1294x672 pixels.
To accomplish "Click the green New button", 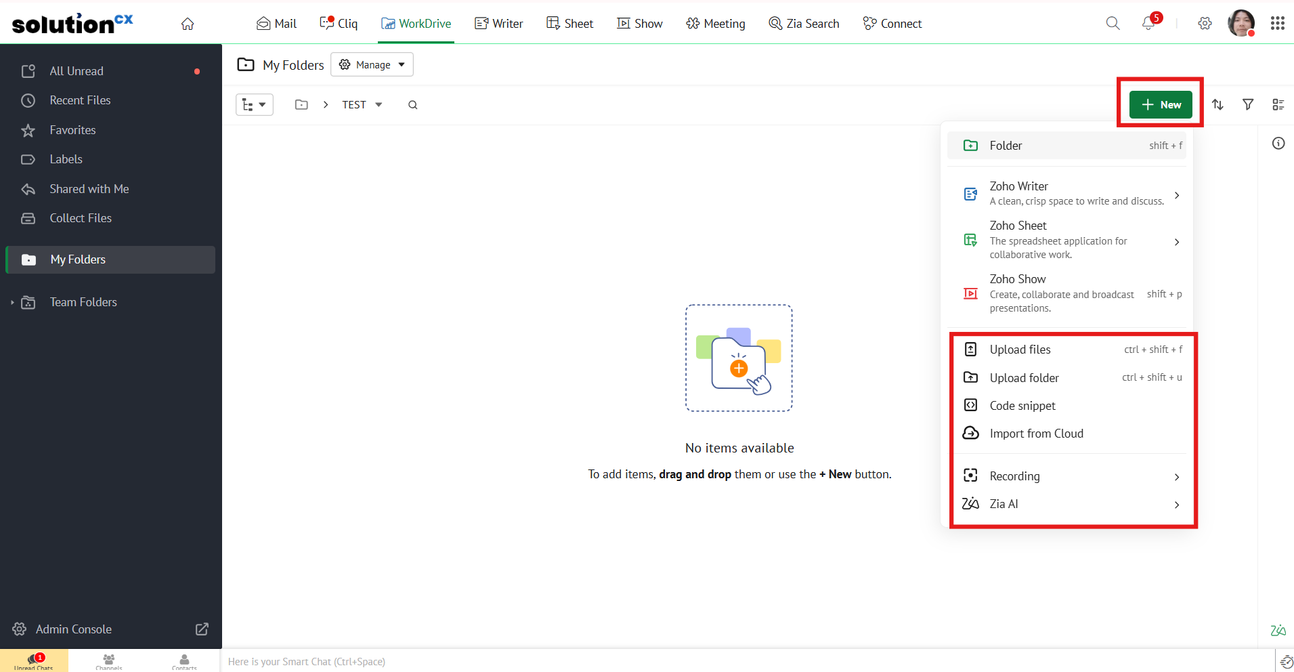I will (x=1161, y=104).
